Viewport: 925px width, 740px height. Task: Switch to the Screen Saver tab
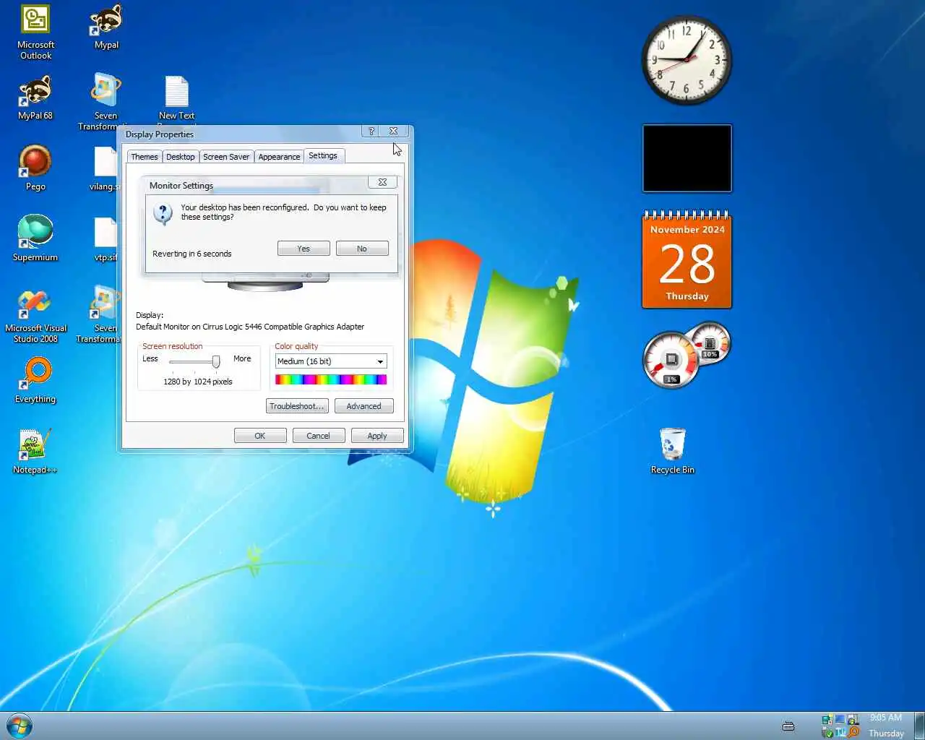226,157
